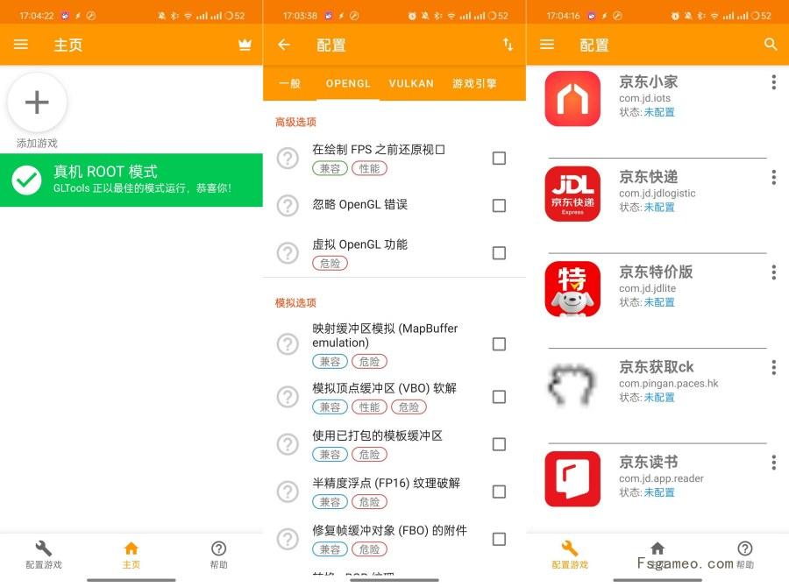Open 京东小家 app icon

click(572, 99)
